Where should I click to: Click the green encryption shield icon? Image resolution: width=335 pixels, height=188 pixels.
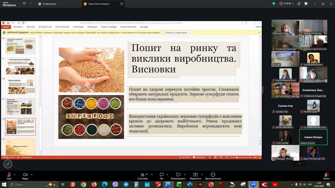pos(274,3)
